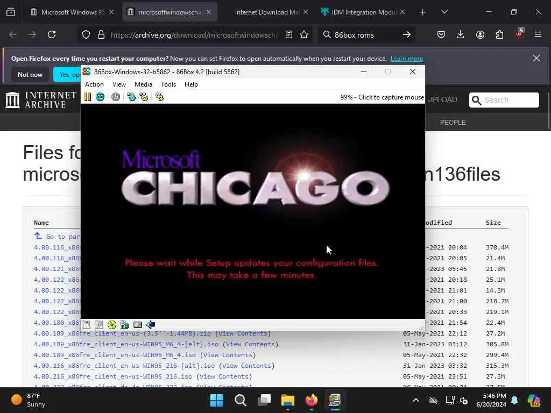
Task: Click PEOPLE navigation link
Action: (453, 122)
